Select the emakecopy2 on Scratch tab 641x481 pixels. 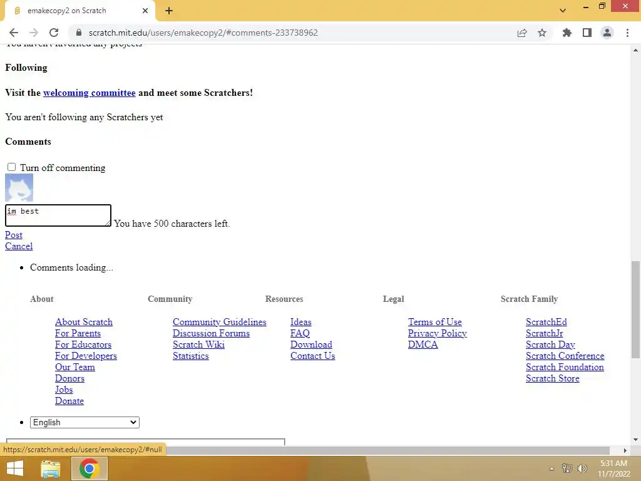79,11
